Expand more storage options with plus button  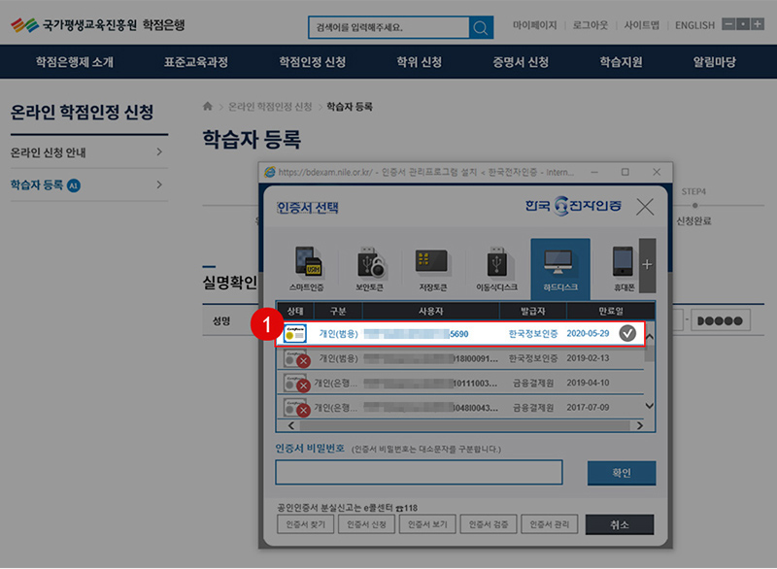coord(648,263)
